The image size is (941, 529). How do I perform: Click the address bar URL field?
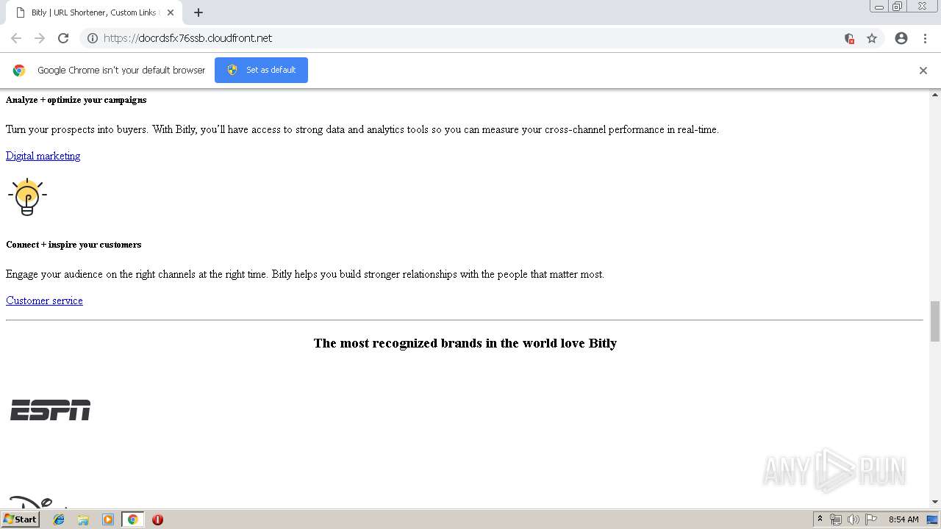coord(470,38)
